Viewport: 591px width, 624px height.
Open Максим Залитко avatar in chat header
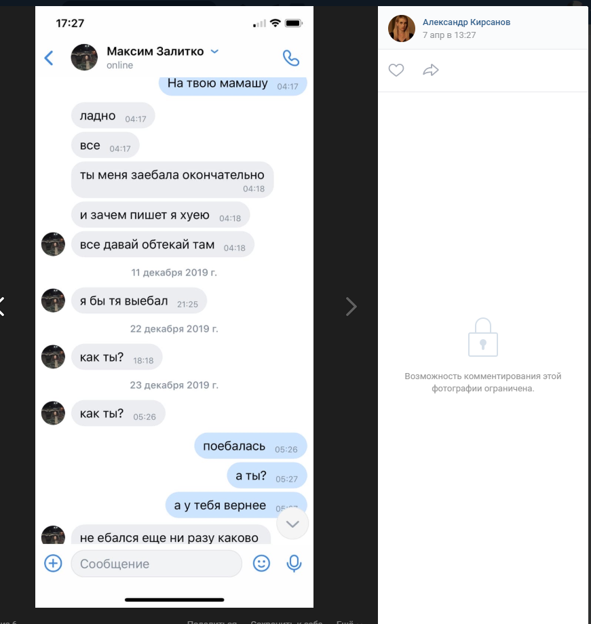84,57
